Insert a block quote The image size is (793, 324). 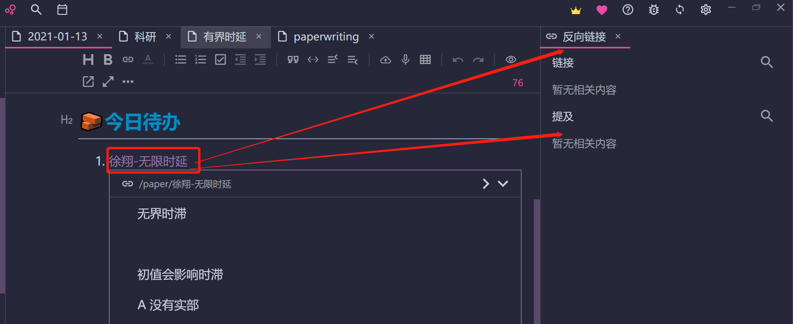[x=293, y=59]
